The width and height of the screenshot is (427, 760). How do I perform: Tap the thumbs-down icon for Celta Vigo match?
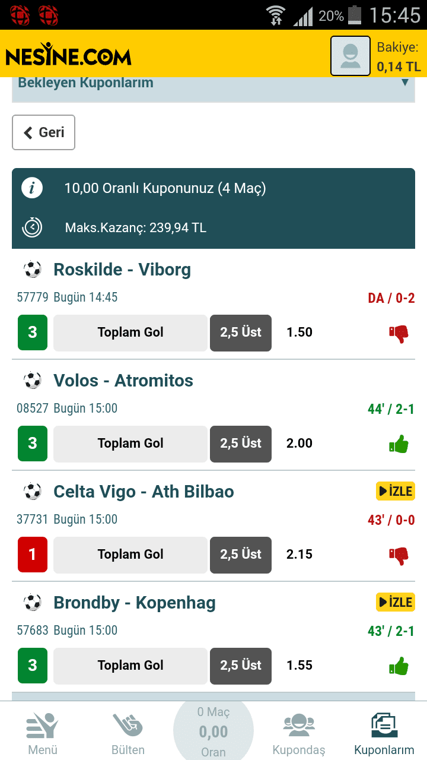[399, 556]
